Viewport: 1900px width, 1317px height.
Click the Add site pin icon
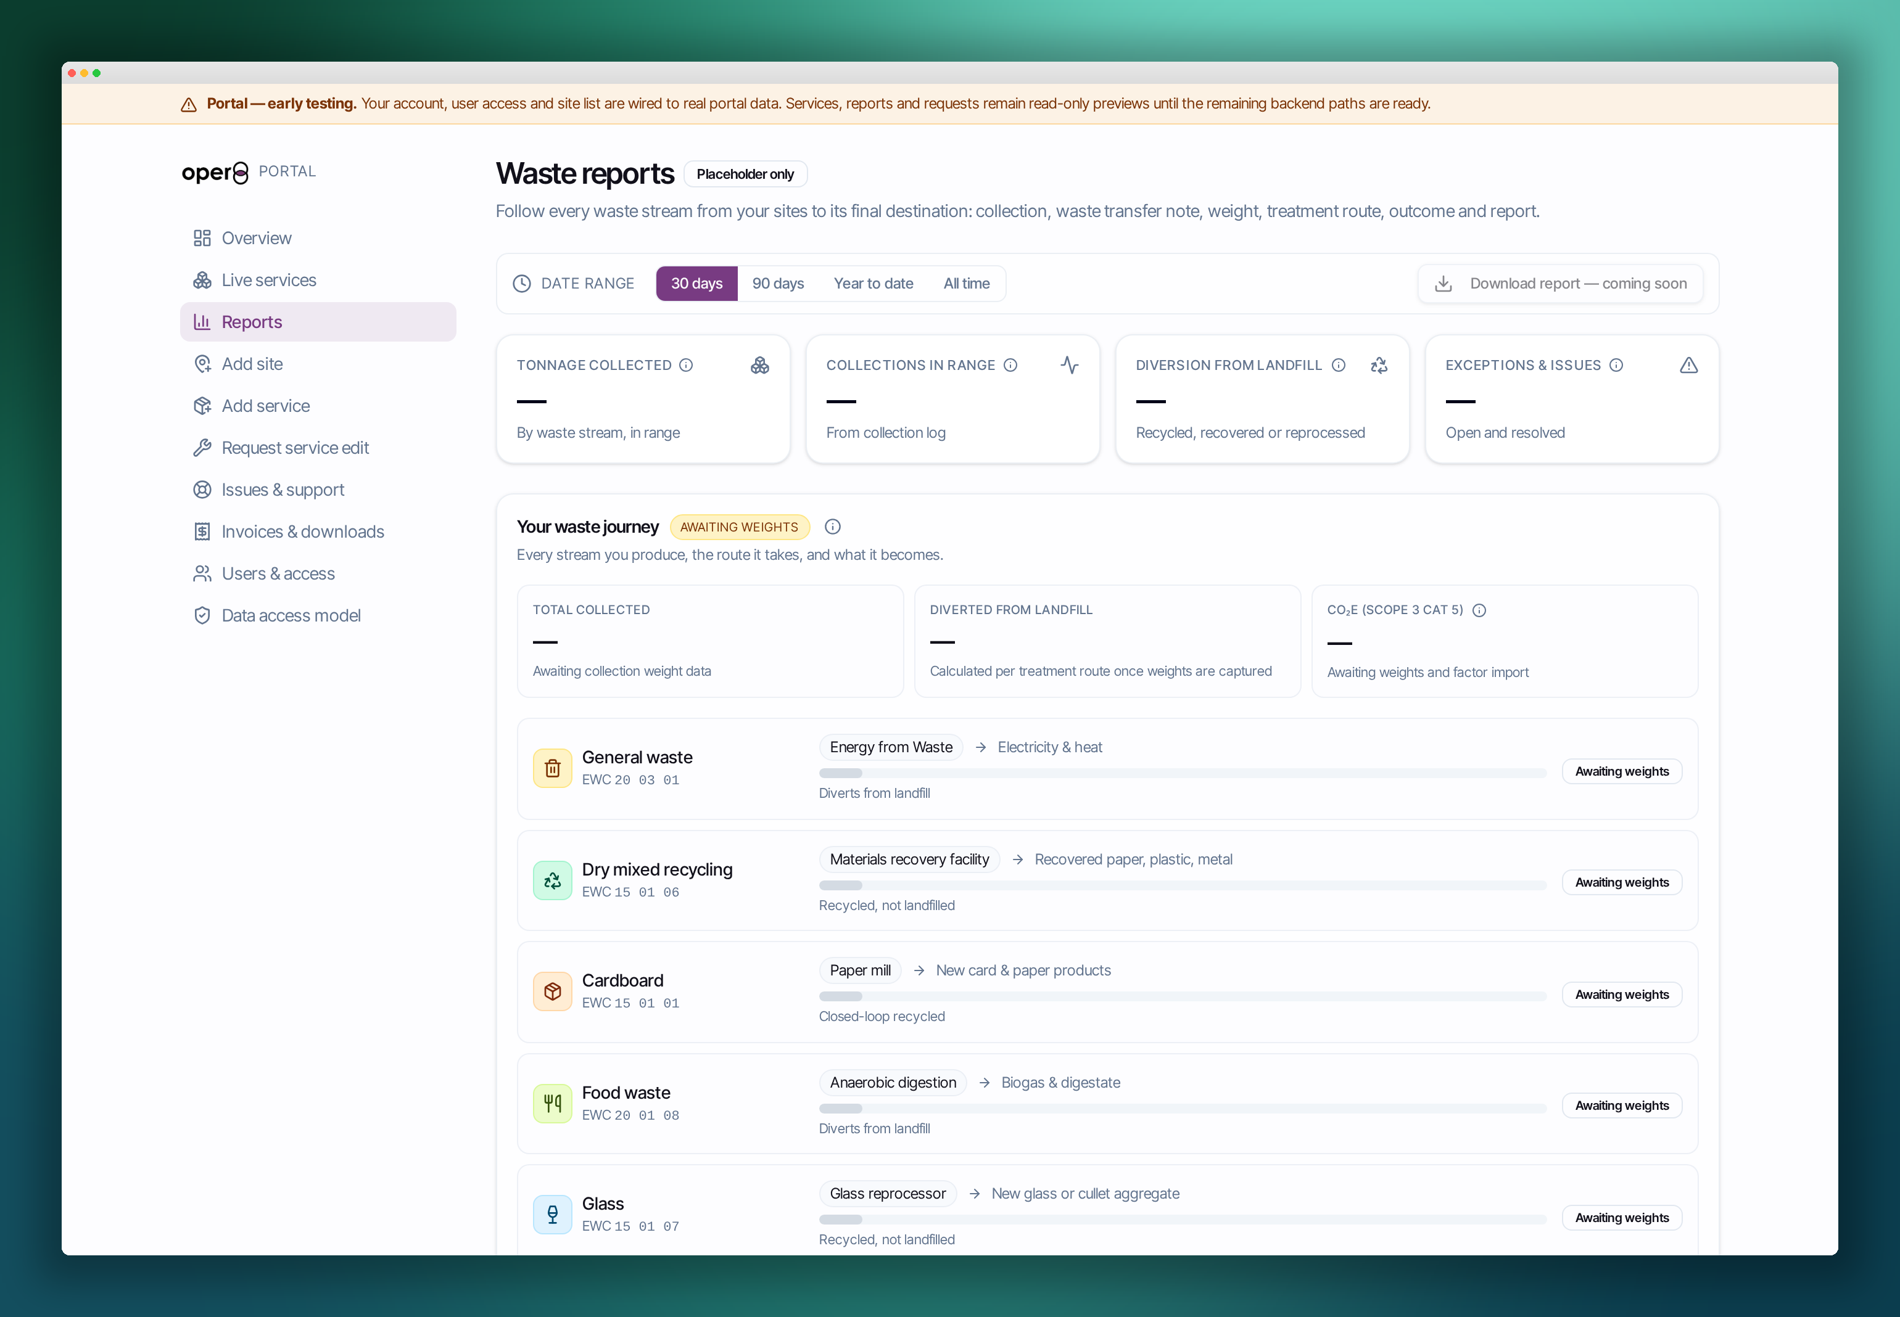(202, 364)
